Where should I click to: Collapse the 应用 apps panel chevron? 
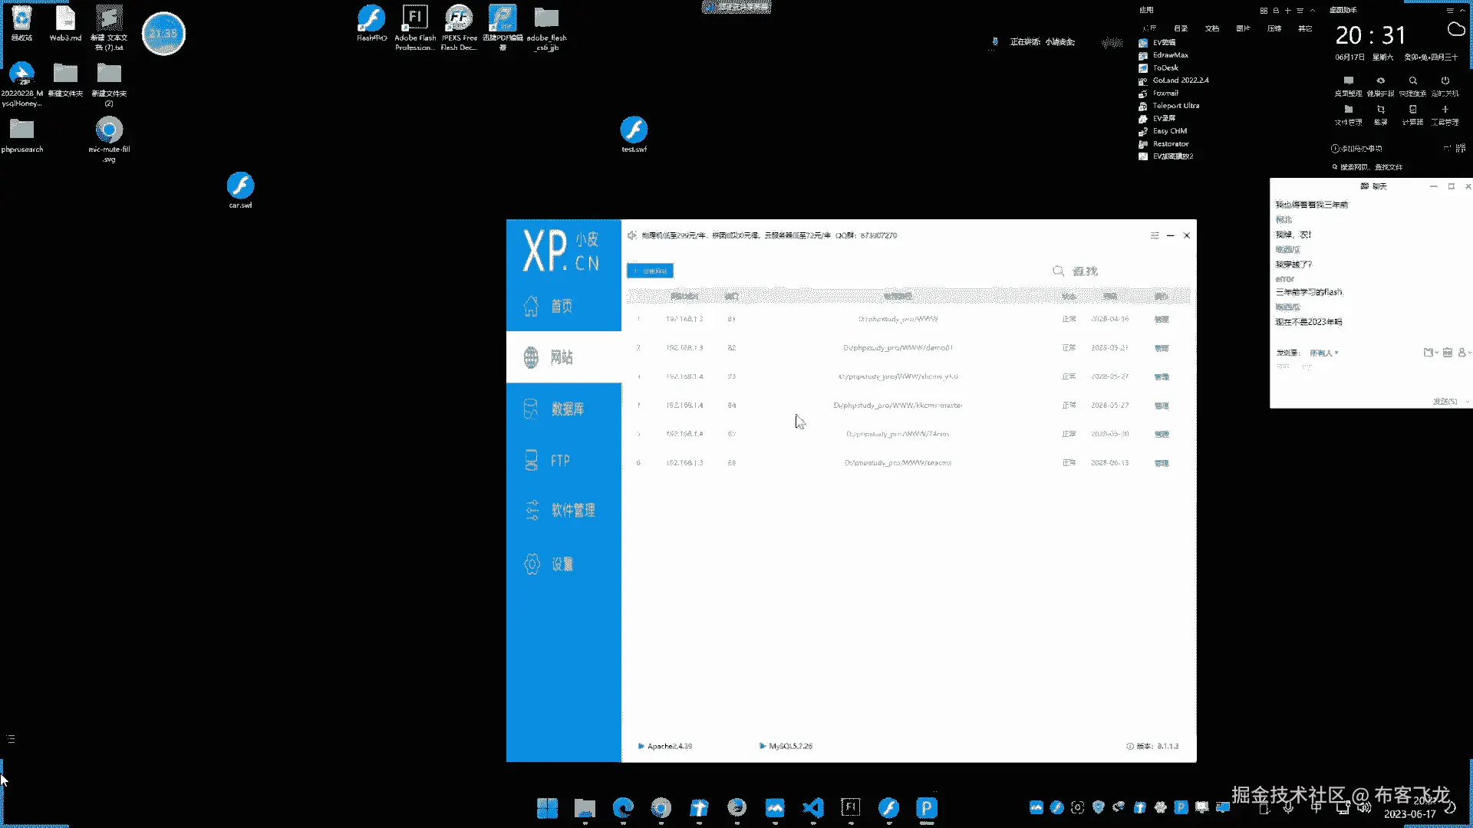click(x=1313, y=11)
